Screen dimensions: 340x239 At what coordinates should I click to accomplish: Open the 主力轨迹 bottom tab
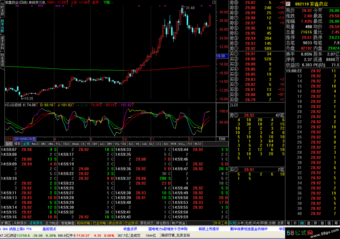[52, 223]
